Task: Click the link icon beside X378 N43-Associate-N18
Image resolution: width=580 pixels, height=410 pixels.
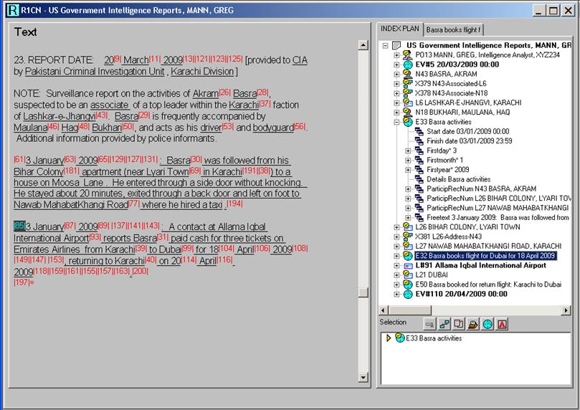Action: pos(408,93)
